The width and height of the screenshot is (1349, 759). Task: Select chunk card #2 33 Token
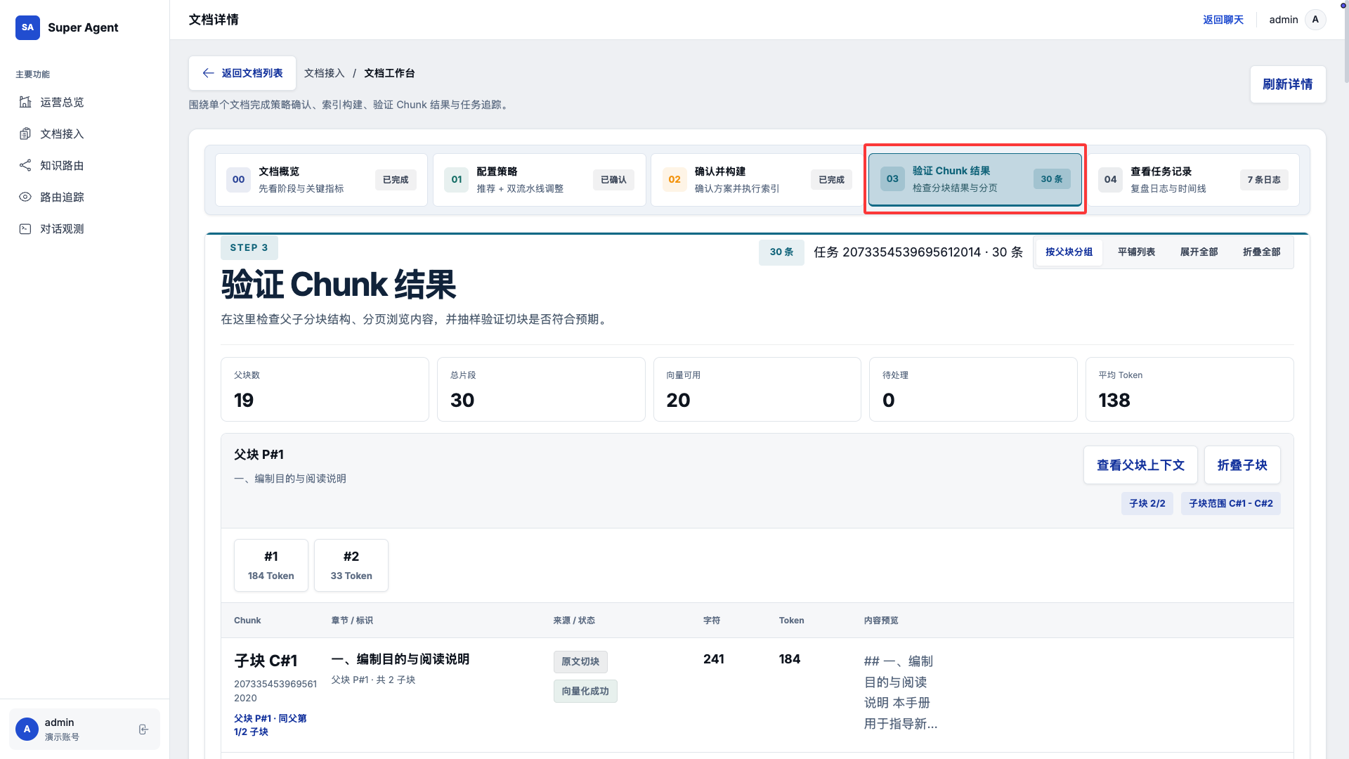[x=351, y=565]
